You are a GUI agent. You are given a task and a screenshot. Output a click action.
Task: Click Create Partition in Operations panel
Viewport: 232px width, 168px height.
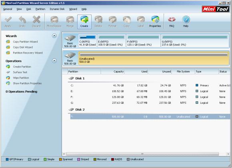click(22, 67)
